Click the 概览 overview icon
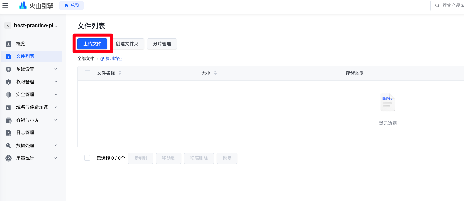This screenshot has height=201, width=464. coord(9,44)
